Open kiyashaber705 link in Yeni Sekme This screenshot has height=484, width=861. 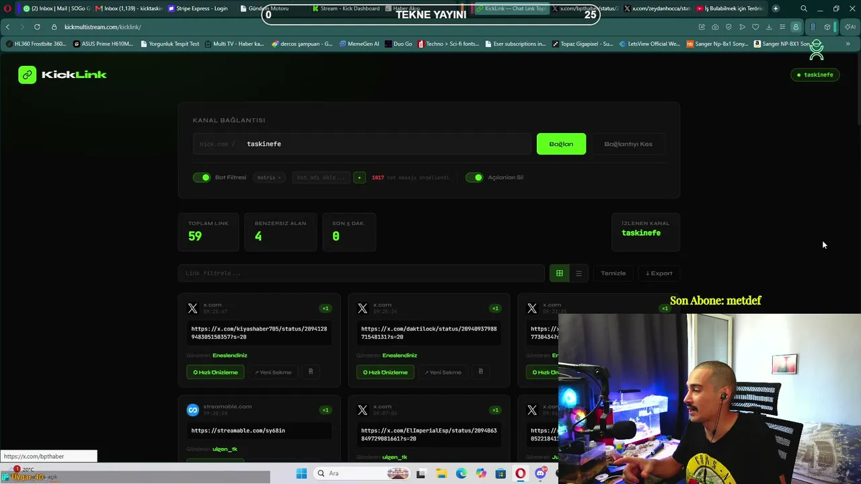[273, 372]
